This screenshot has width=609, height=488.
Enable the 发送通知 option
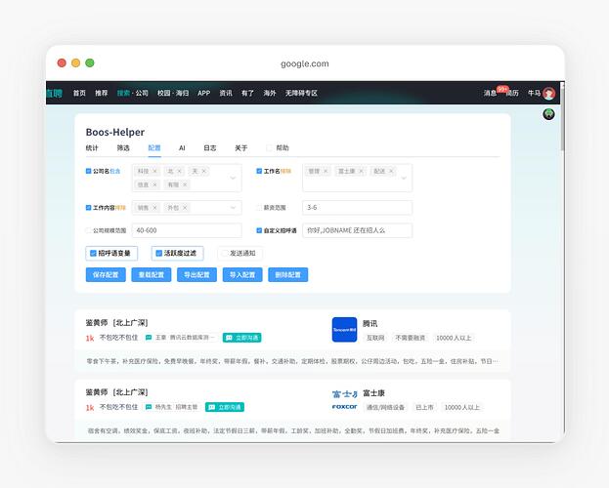coord(224,254)
